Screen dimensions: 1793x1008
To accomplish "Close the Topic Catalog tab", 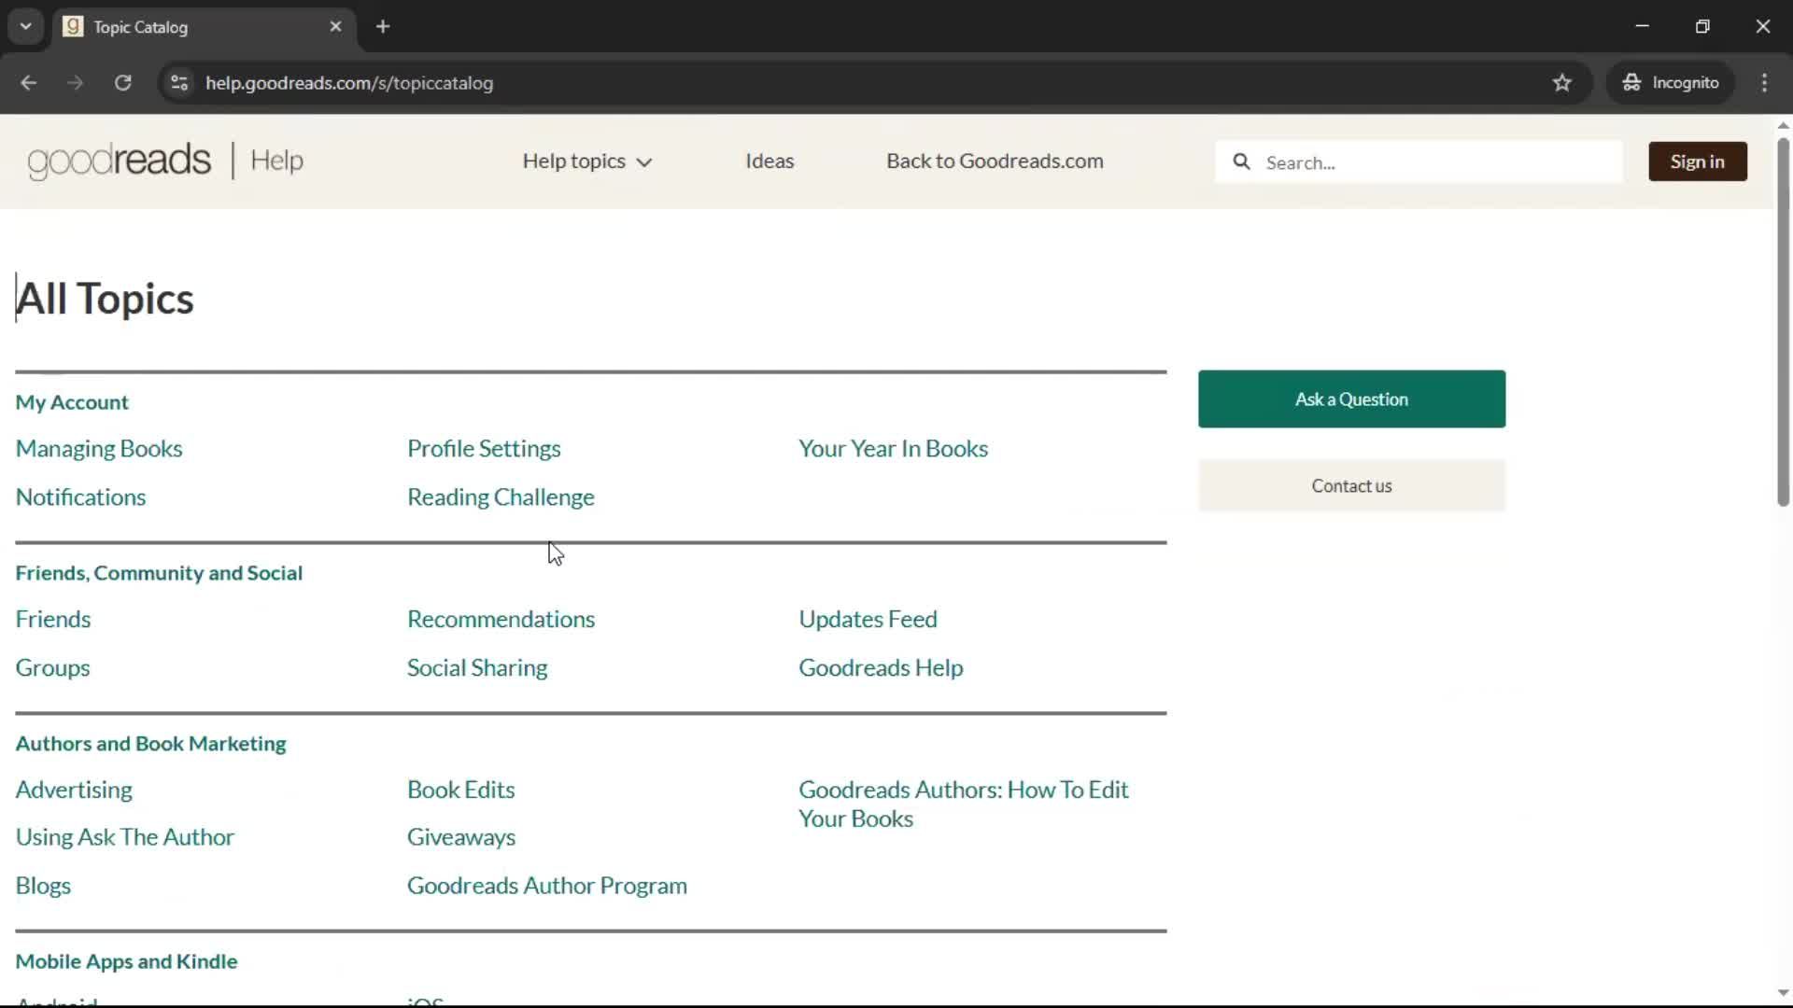I will (335, 26).
